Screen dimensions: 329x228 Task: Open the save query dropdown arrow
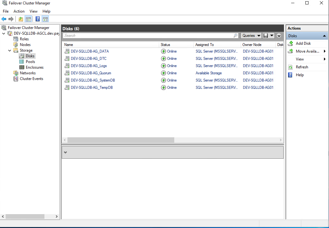(x=272, y=36)
